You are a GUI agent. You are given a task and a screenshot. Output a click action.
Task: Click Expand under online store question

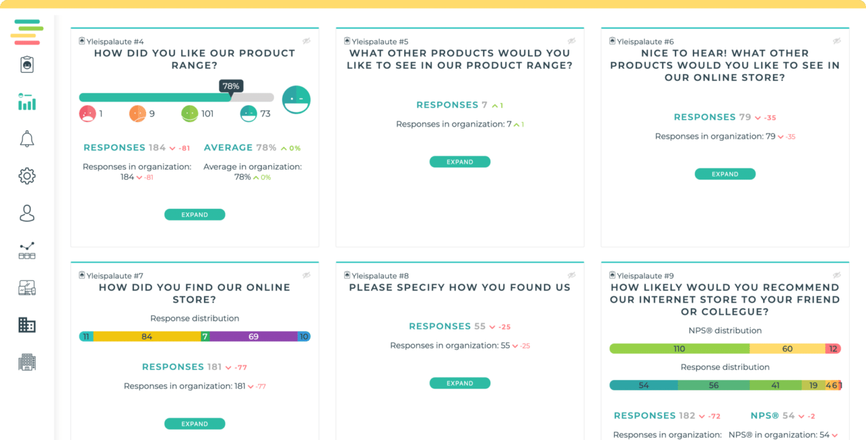point(195,424)
